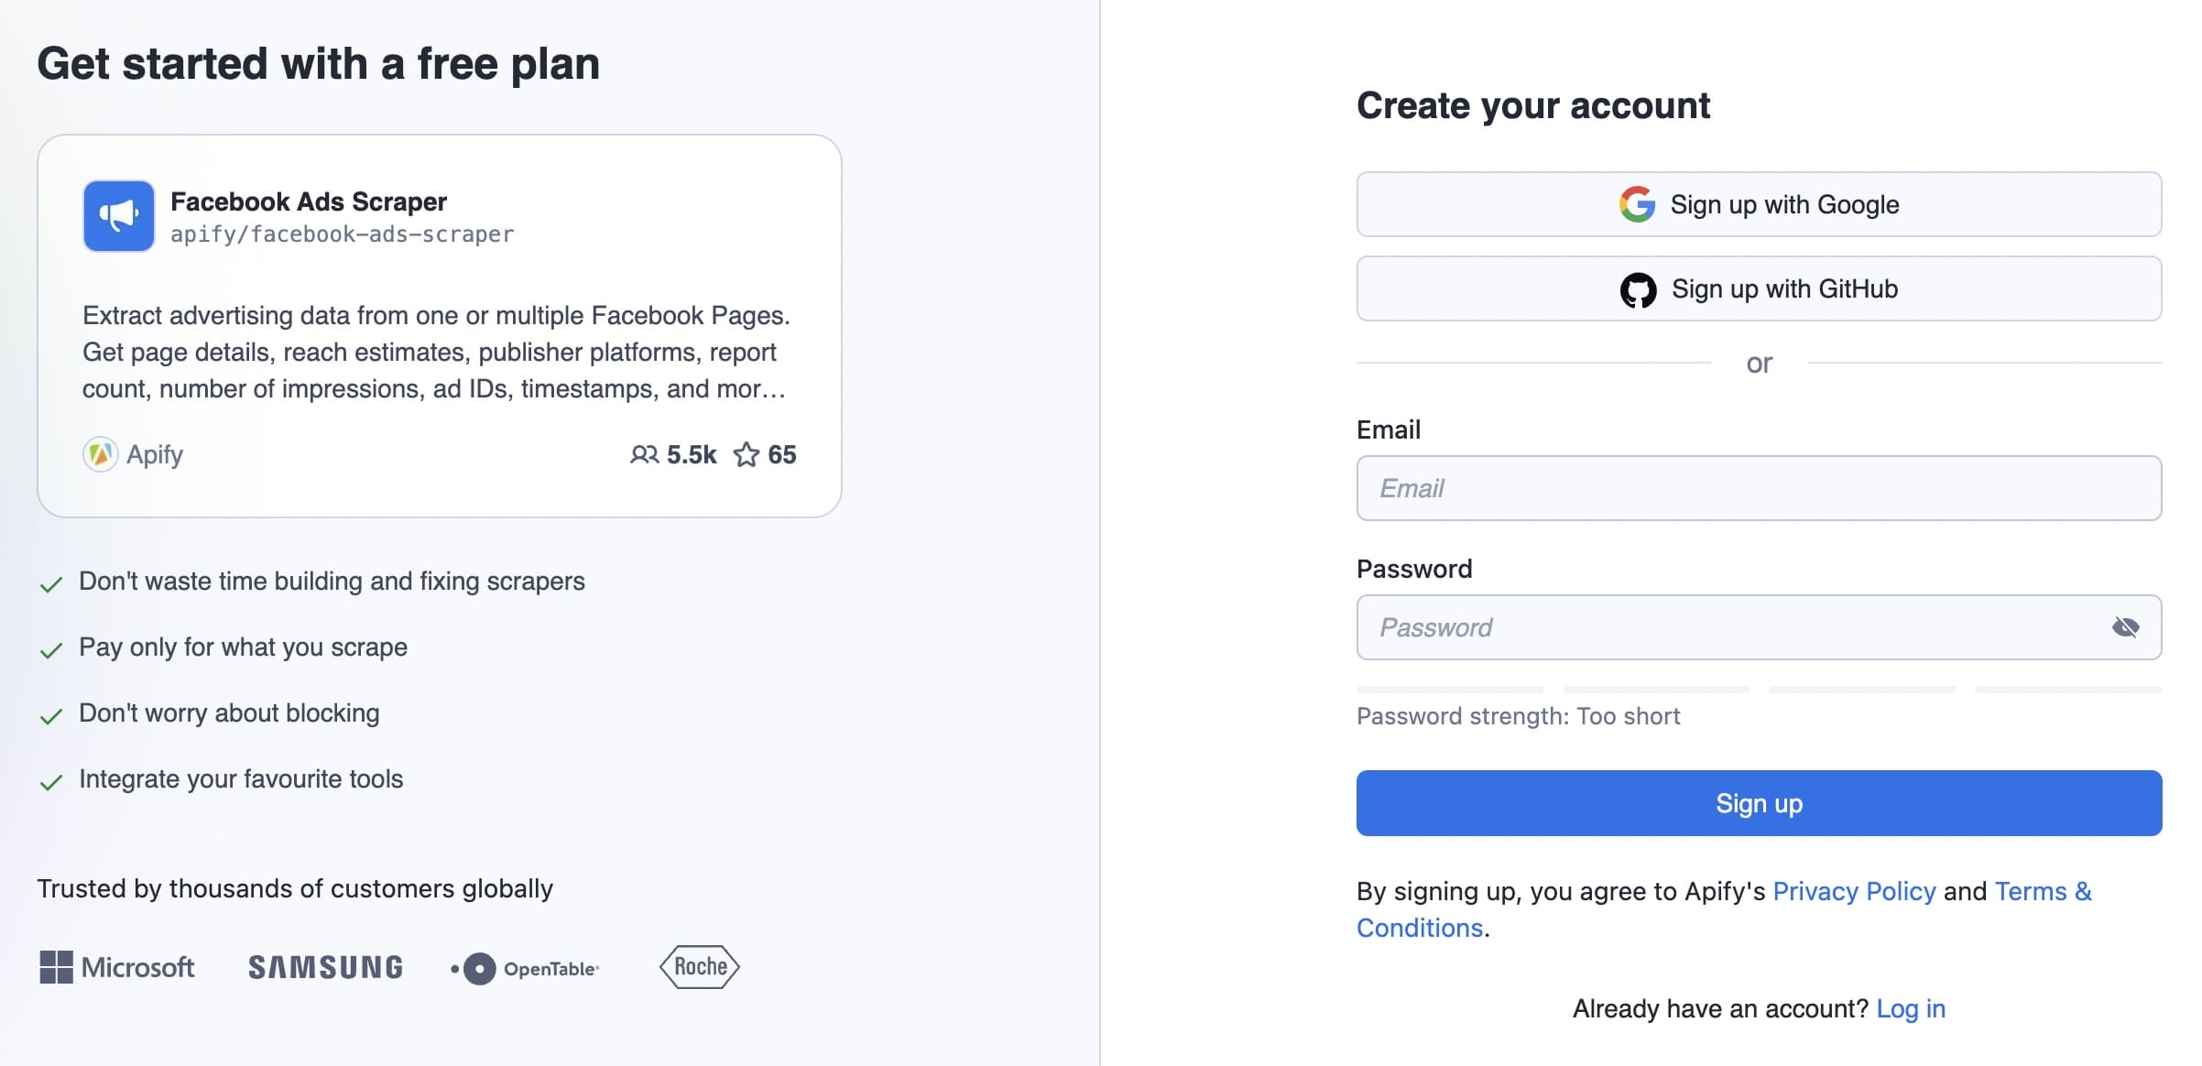Viewport: 2202px width, 1066px height.
Task: Select the OpenTable logo
Action: click(525, 967)
